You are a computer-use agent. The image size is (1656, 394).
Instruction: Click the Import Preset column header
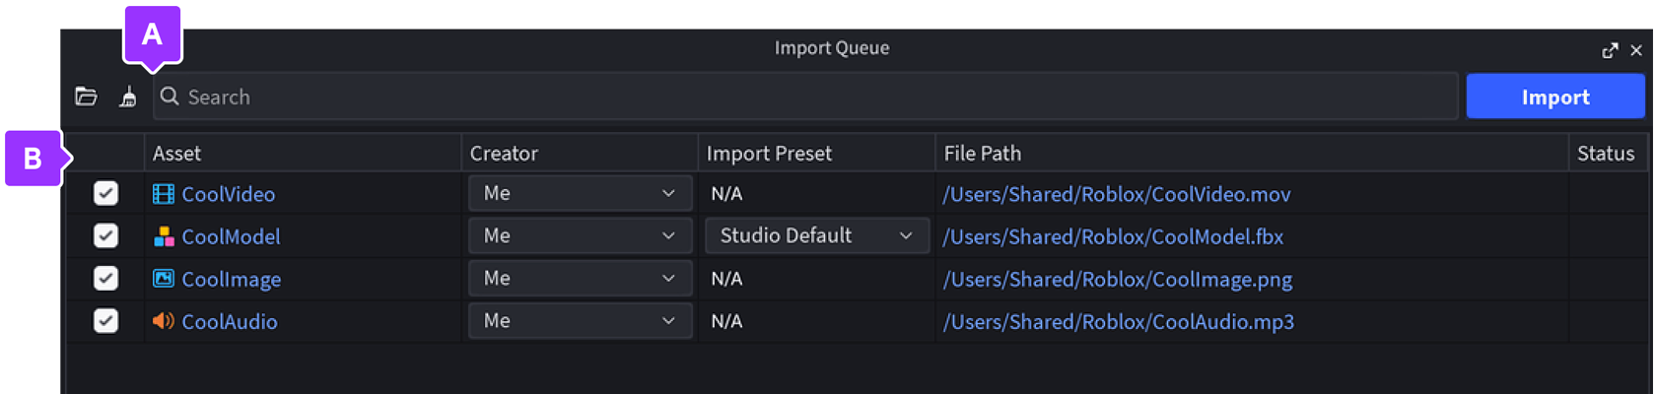(x=817, y=153)
